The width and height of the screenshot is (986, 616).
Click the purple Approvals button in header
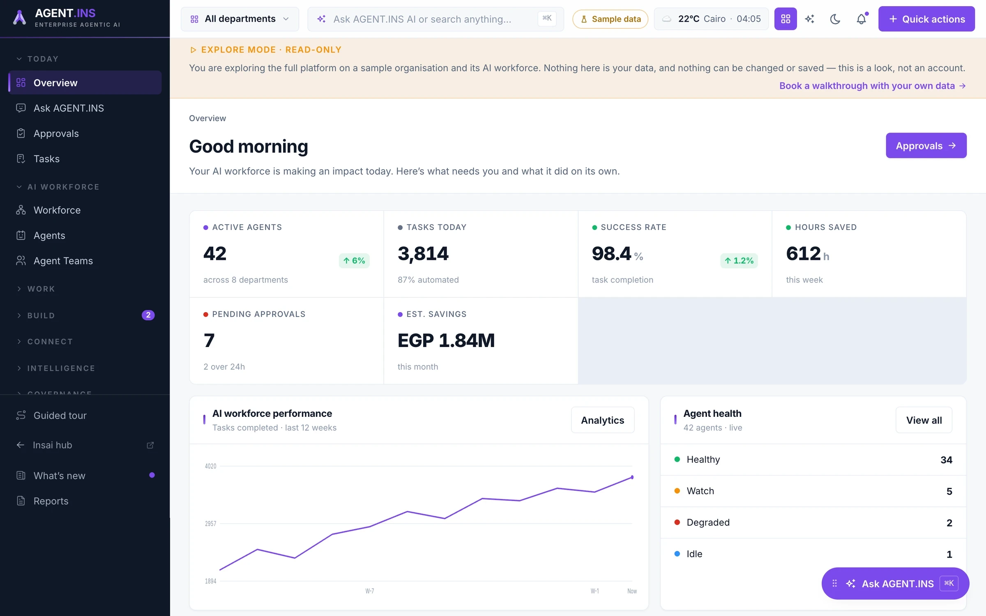click(926, 145)
